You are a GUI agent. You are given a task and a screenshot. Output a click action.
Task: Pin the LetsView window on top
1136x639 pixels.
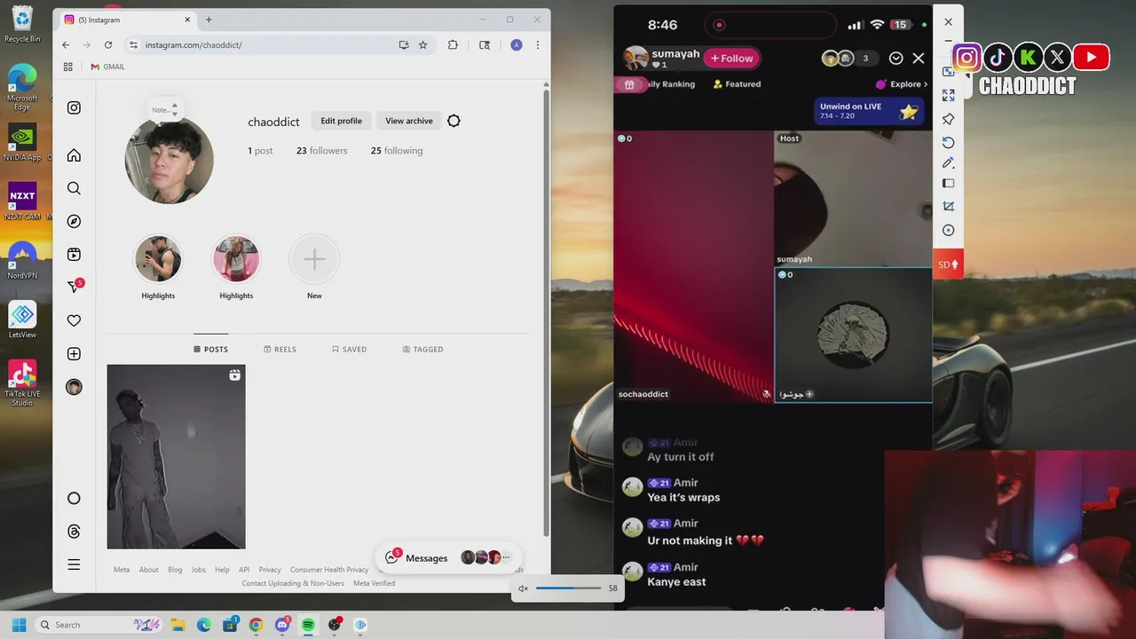948,119
